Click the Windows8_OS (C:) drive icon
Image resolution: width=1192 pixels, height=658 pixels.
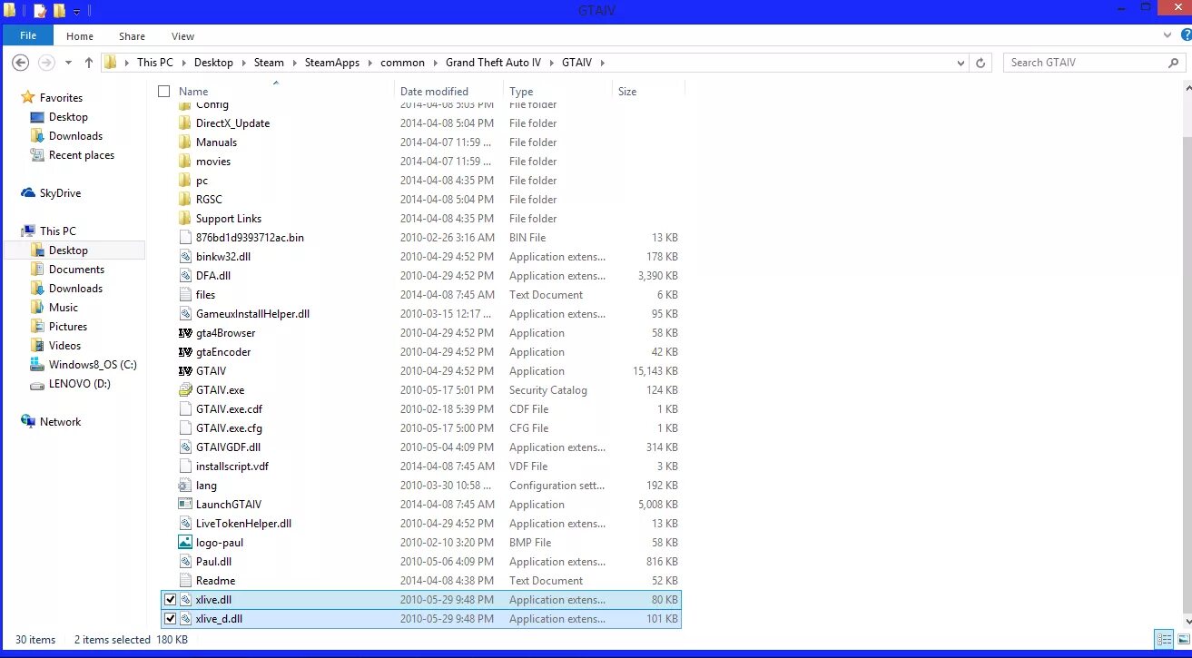37,365
